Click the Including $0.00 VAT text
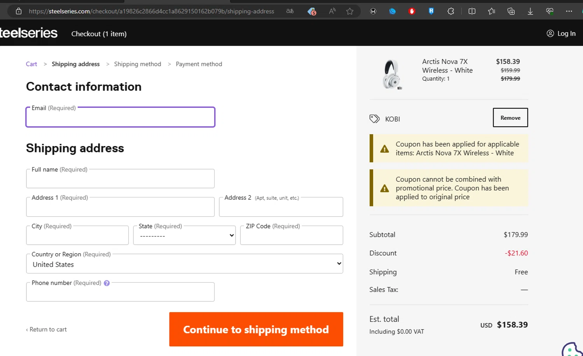This screenshot has height=356, width=583. click(396, 332)
